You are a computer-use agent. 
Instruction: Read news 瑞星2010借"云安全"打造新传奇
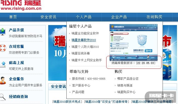pyautogui.click(x=107, y=102)
